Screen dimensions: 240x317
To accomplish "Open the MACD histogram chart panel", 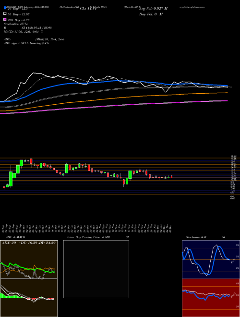I will tap(29, 298).
